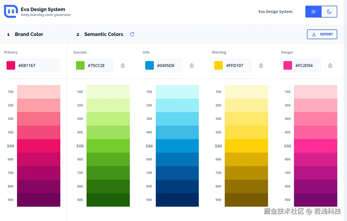Click the Eva Design System logo icon

tap(11, 11)
